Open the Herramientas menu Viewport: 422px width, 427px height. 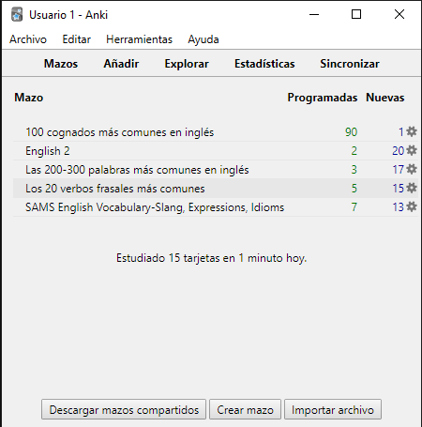click(x=139, y=39)
